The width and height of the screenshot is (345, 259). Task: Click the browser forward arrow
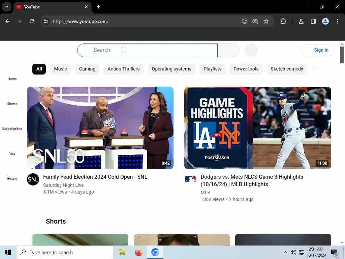(x=19, y=21)
